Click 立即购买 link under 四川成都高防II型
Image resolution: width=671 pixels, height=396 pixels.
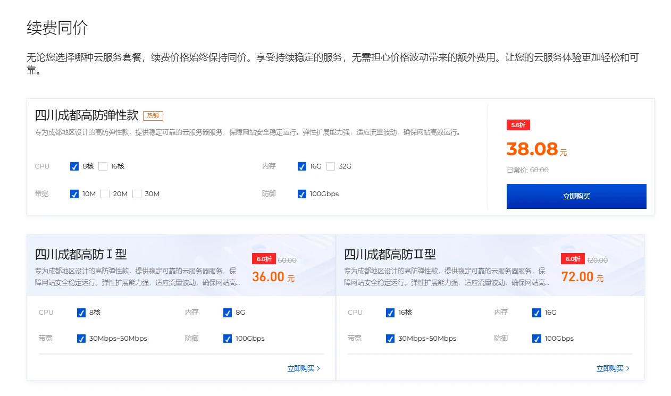point(613,368)
